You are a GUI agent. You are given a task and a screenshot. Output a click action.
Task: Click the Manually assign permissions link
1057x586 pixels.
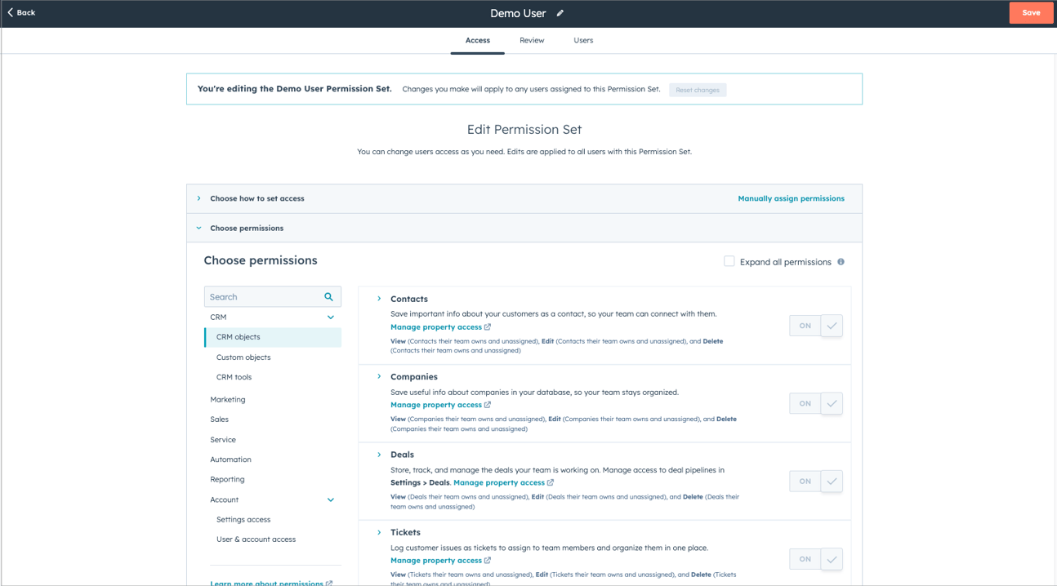click(791, 198)
